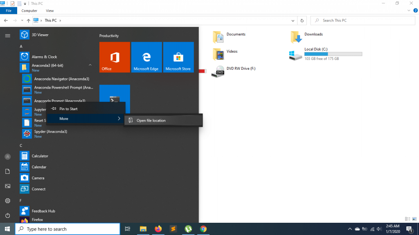Screen dimensions: 419x235
Task: Open Settings from the Start menu sidebar
Action: click(x=7, y=200)
